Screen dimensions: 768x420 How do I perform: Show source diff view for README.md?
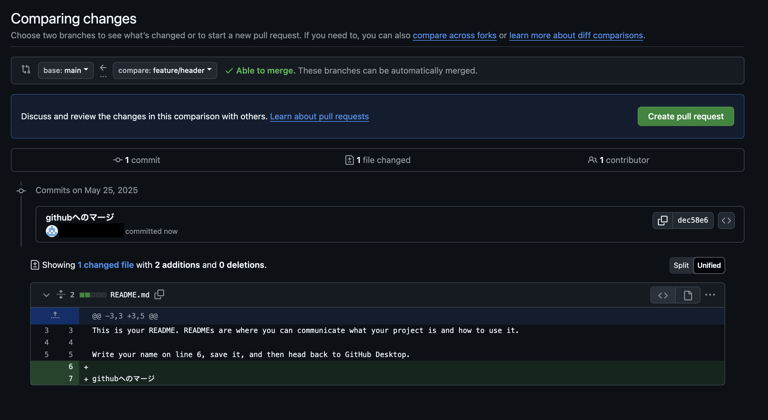click(663, 295)
